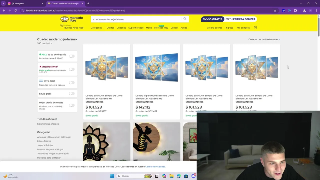Open new tab with plus icon
Viewport: 320px width, 180px height.
point(88,3)
